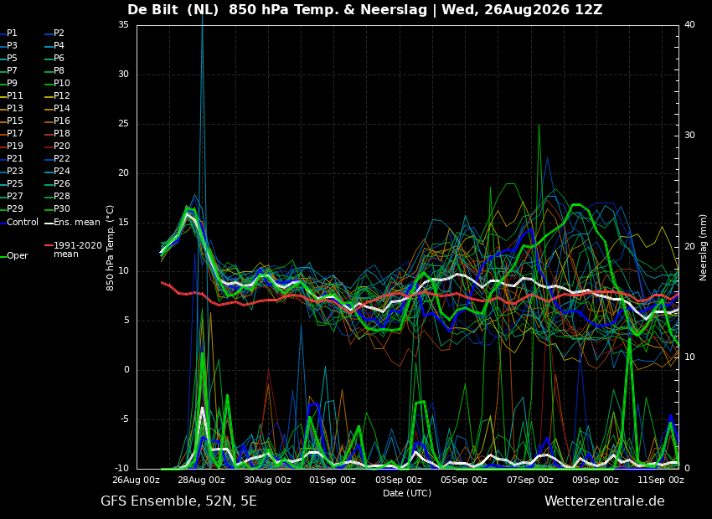Click the white color line beside 'Ens. mean'
712x519 pixels.
click(x=49, y=223)
